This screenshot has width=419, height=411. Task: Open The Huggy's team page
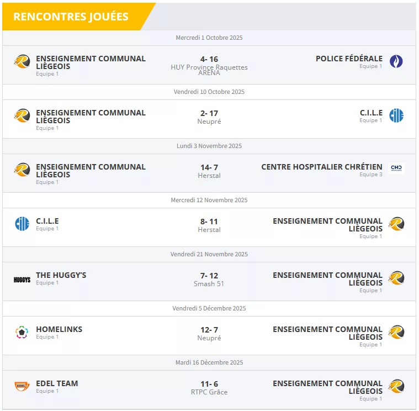click(61, 275)
